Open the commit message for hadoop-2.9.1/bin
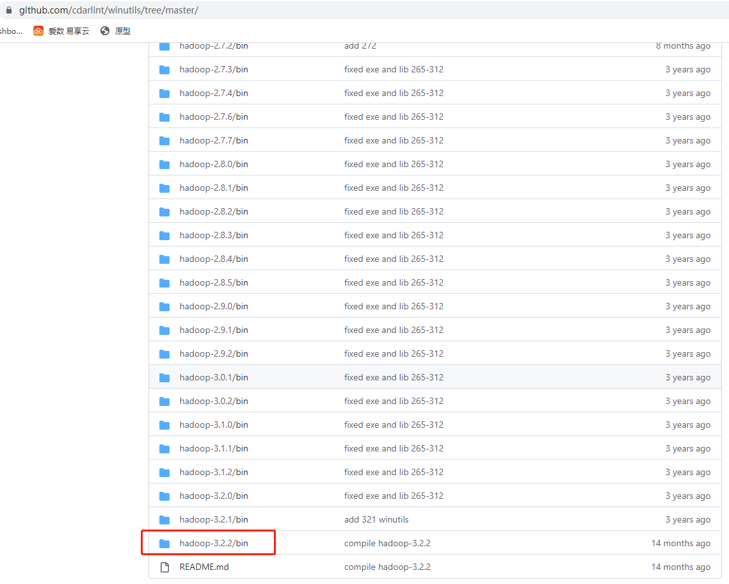Viewport: 729px width, 584px height. [394, 330]
